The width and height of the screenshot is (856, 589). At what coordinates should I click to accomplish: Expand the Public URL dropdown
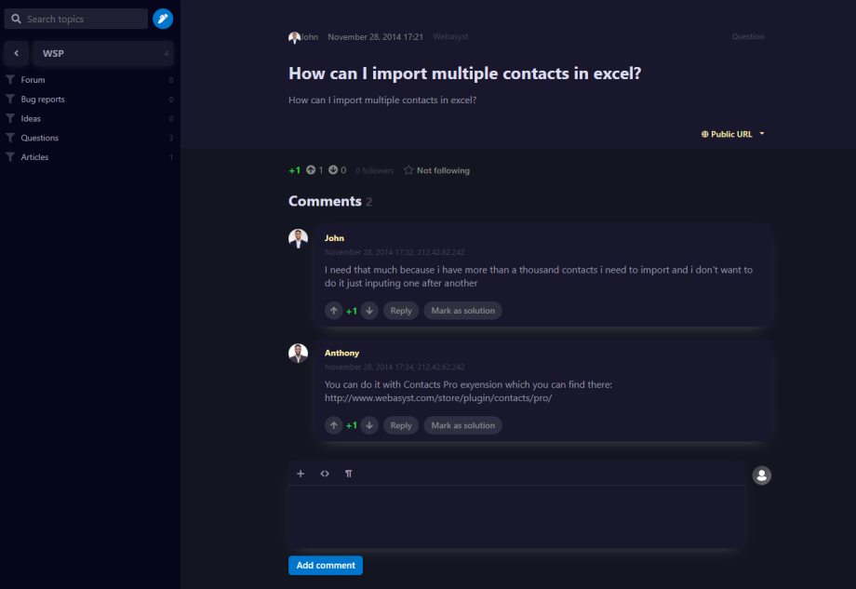tap(733, 134)
